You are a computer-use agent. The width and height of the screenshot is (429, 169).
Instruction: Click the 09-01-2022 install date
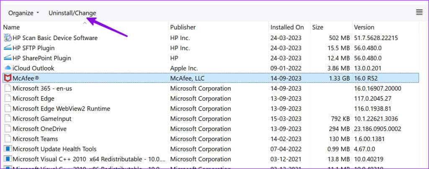(x=286, y=68)
